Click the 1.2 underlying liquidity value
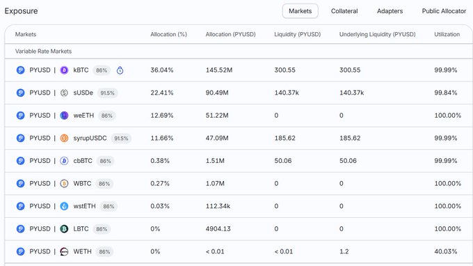Screen dimensions: 473x266 pyautogui.click(x=344, y=251)
